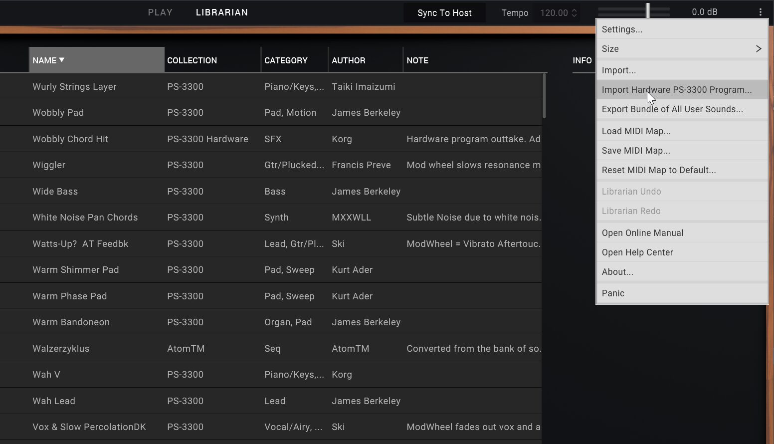This screenshot has width=774, height=444.
Task: Sort by AUTHOR column header
Action: pos(348,60)
